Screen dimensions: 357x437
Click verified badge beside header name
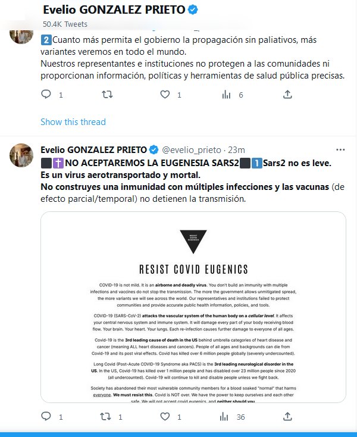point(193,10)
